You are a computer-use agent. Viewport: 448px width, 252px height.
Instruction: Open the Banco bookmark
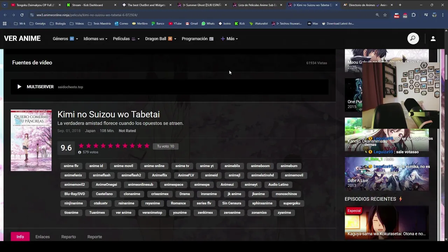[158, 23]
